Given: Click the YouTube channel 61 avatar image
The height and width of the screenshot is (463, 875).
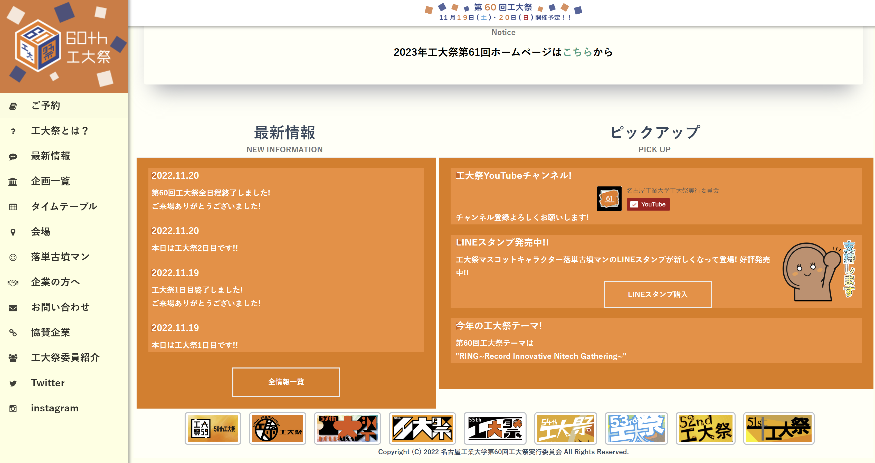Looking at the screenshot, I should (x=609, y=199).
